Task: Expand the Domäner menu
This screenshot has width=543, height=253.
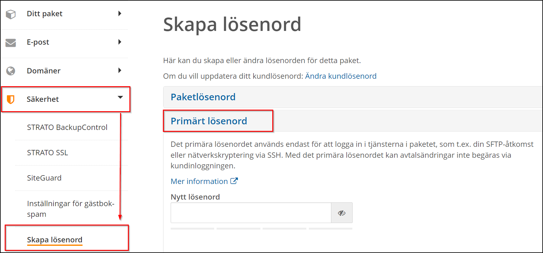Action: (120, 71)
